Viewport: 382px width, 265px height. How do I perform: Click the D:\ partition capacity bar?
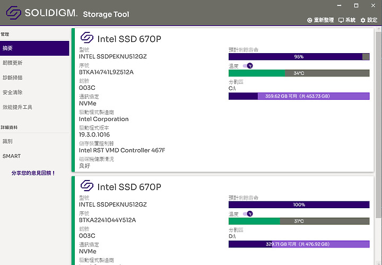coord(299,244)
